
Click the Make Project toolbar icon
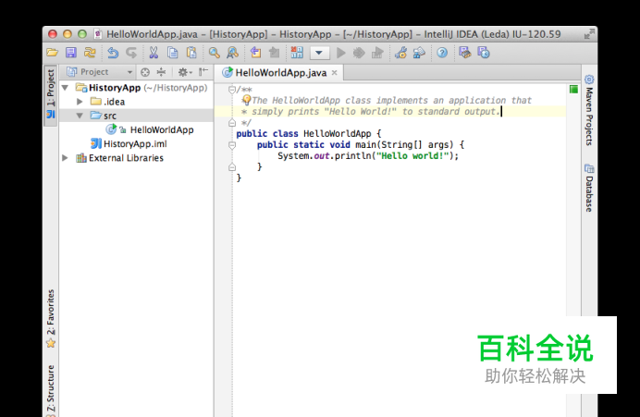(x=297, y=53)
